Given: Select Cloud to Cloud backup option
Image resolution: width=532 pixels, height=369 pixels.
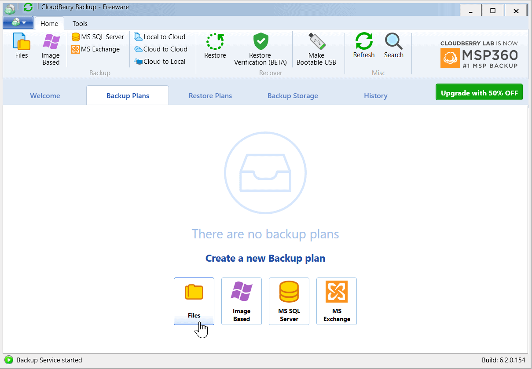Looking at the screenshot, I should pos(161,49).
